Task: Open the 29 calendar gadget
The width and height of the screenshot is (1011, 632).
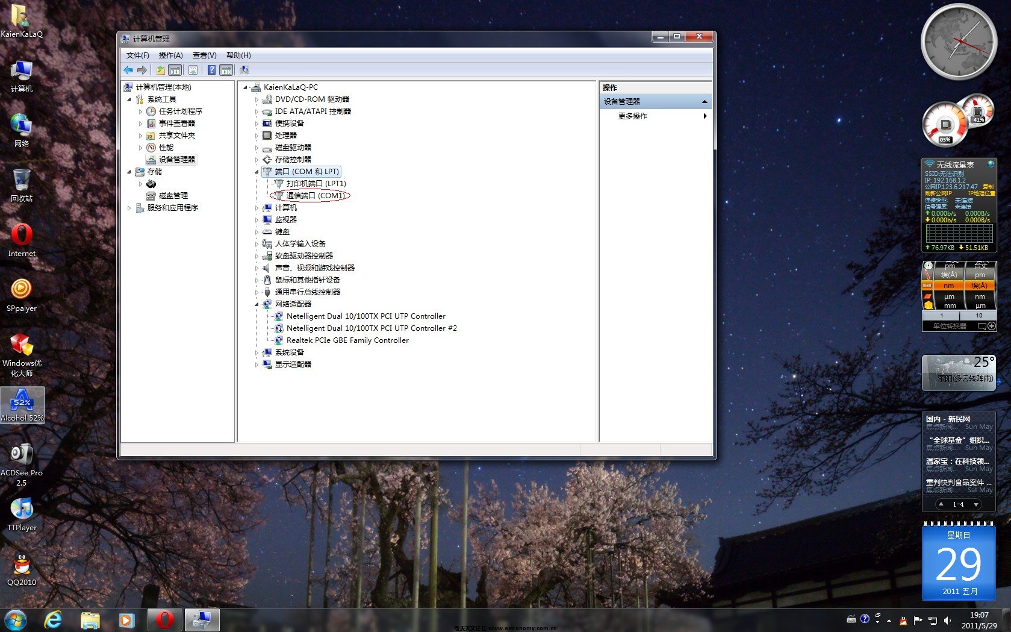Action: tap(959, 562)
